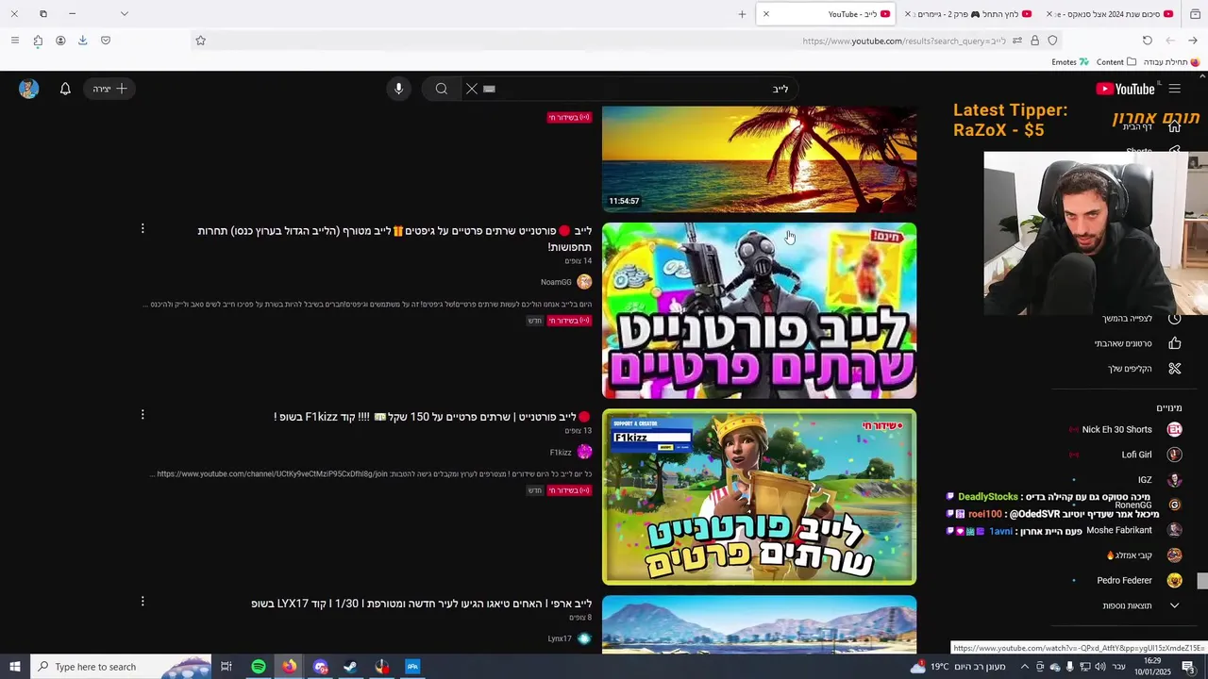Start voice search with the microphone
The image size is (1208, 679).
pyautogui.click(x=398, y=89)
